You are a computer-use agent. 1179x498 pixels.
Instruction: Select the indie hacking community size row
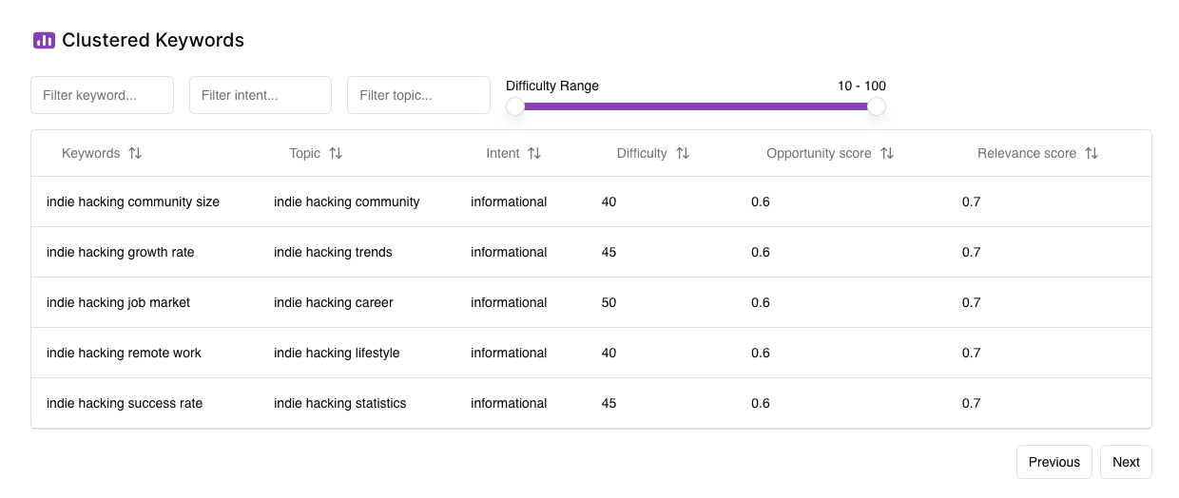(133, 201)
